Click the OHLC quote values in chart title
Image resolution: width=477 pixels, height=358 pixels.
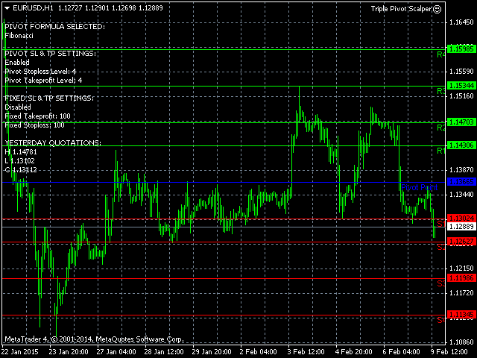[110, 8]
